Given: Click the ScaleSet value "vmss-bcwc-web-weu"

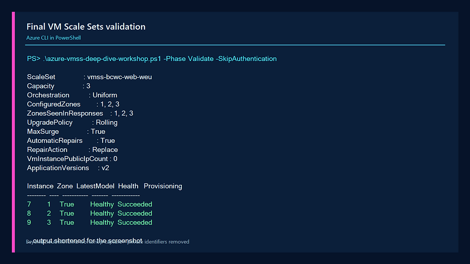Looking at the screenshot, I should [x=119, y=77].
